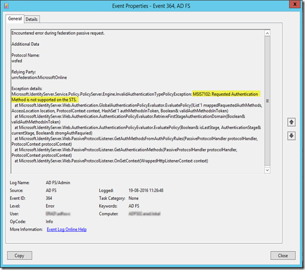Click the event window title bar icon

[7, 6]
